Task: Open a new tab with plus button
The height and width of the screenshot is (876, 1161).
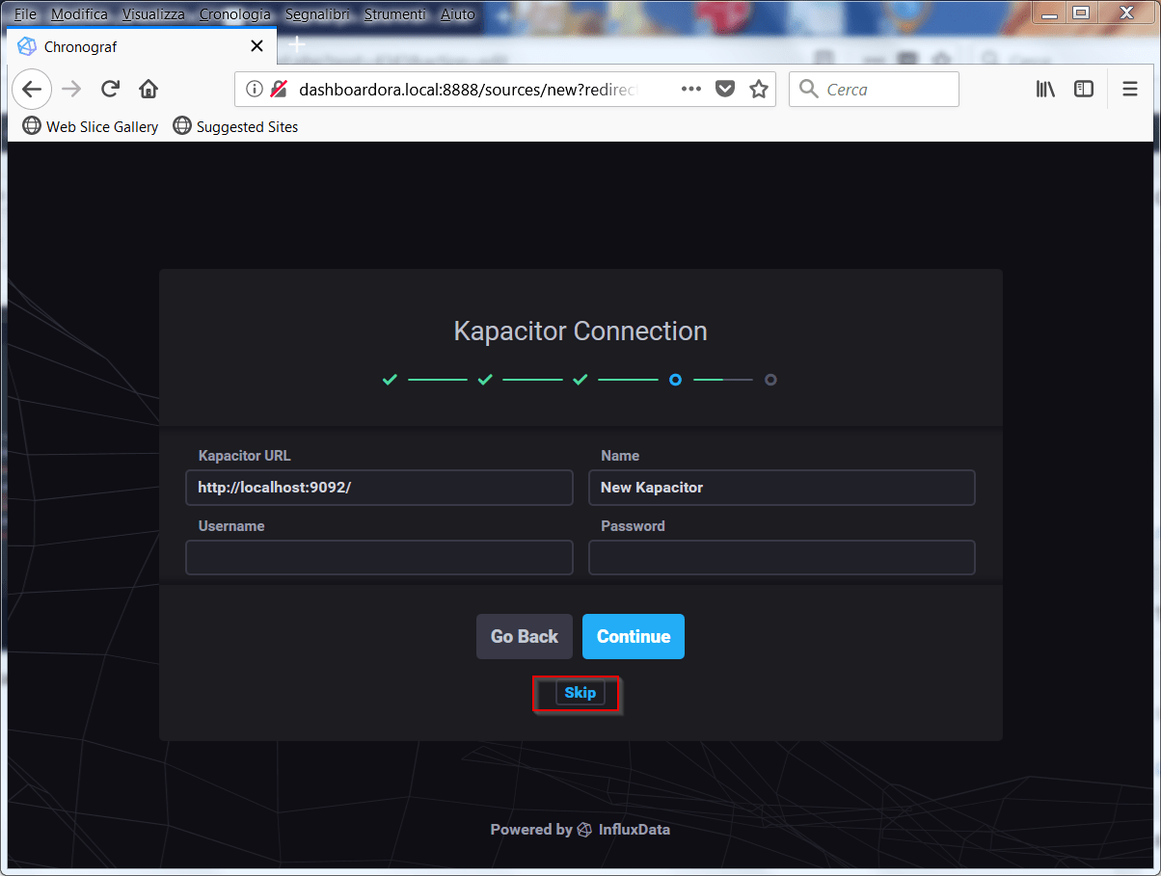Action: [297, 44]
